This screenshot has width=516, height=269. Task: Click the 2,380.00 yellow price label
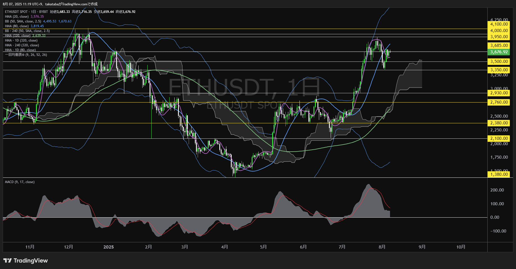click(499, 123)
